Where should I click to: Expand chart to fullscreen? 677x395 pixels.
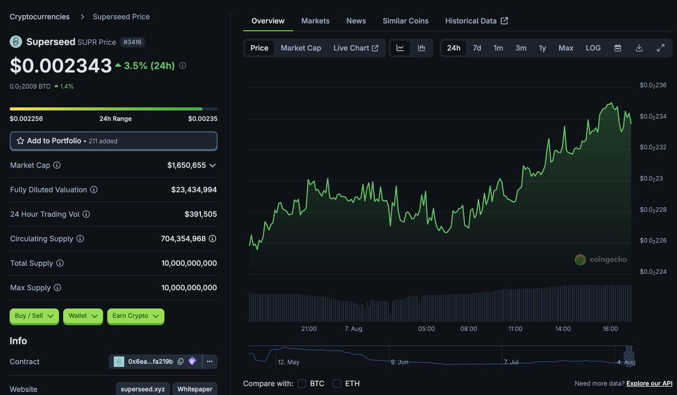[661, 48]
